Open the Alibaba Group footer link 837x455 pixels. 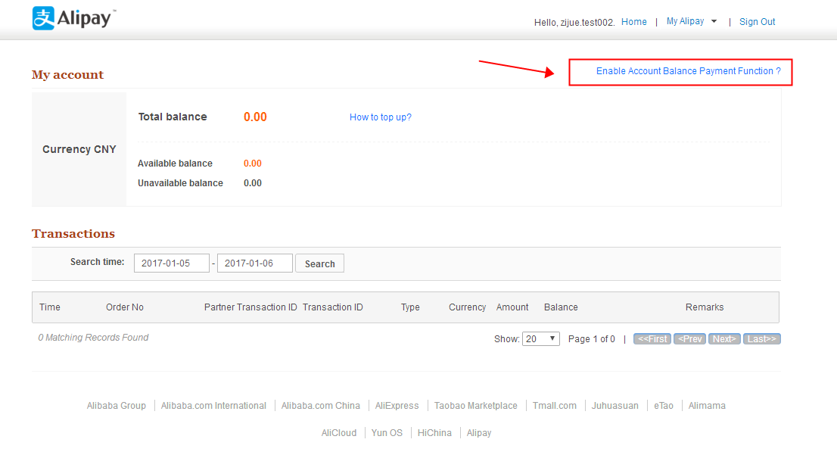point(117,406)
